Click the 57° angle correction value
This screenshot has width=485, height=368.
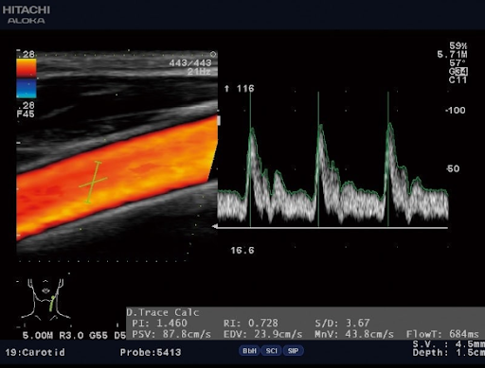458,62
